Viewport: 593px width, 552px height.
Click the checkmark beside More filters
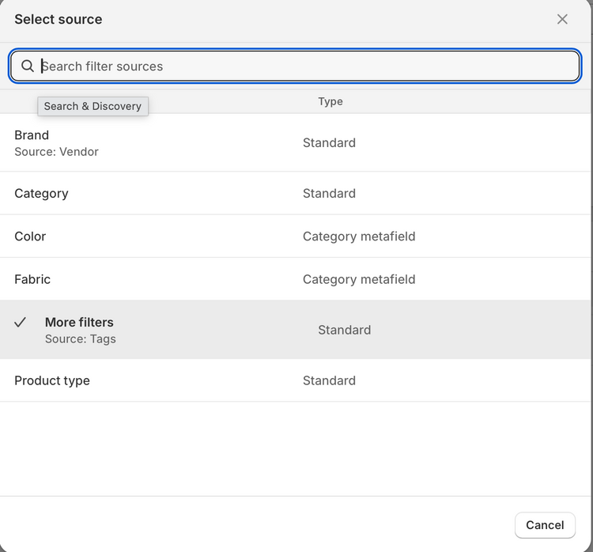point(20,322)
